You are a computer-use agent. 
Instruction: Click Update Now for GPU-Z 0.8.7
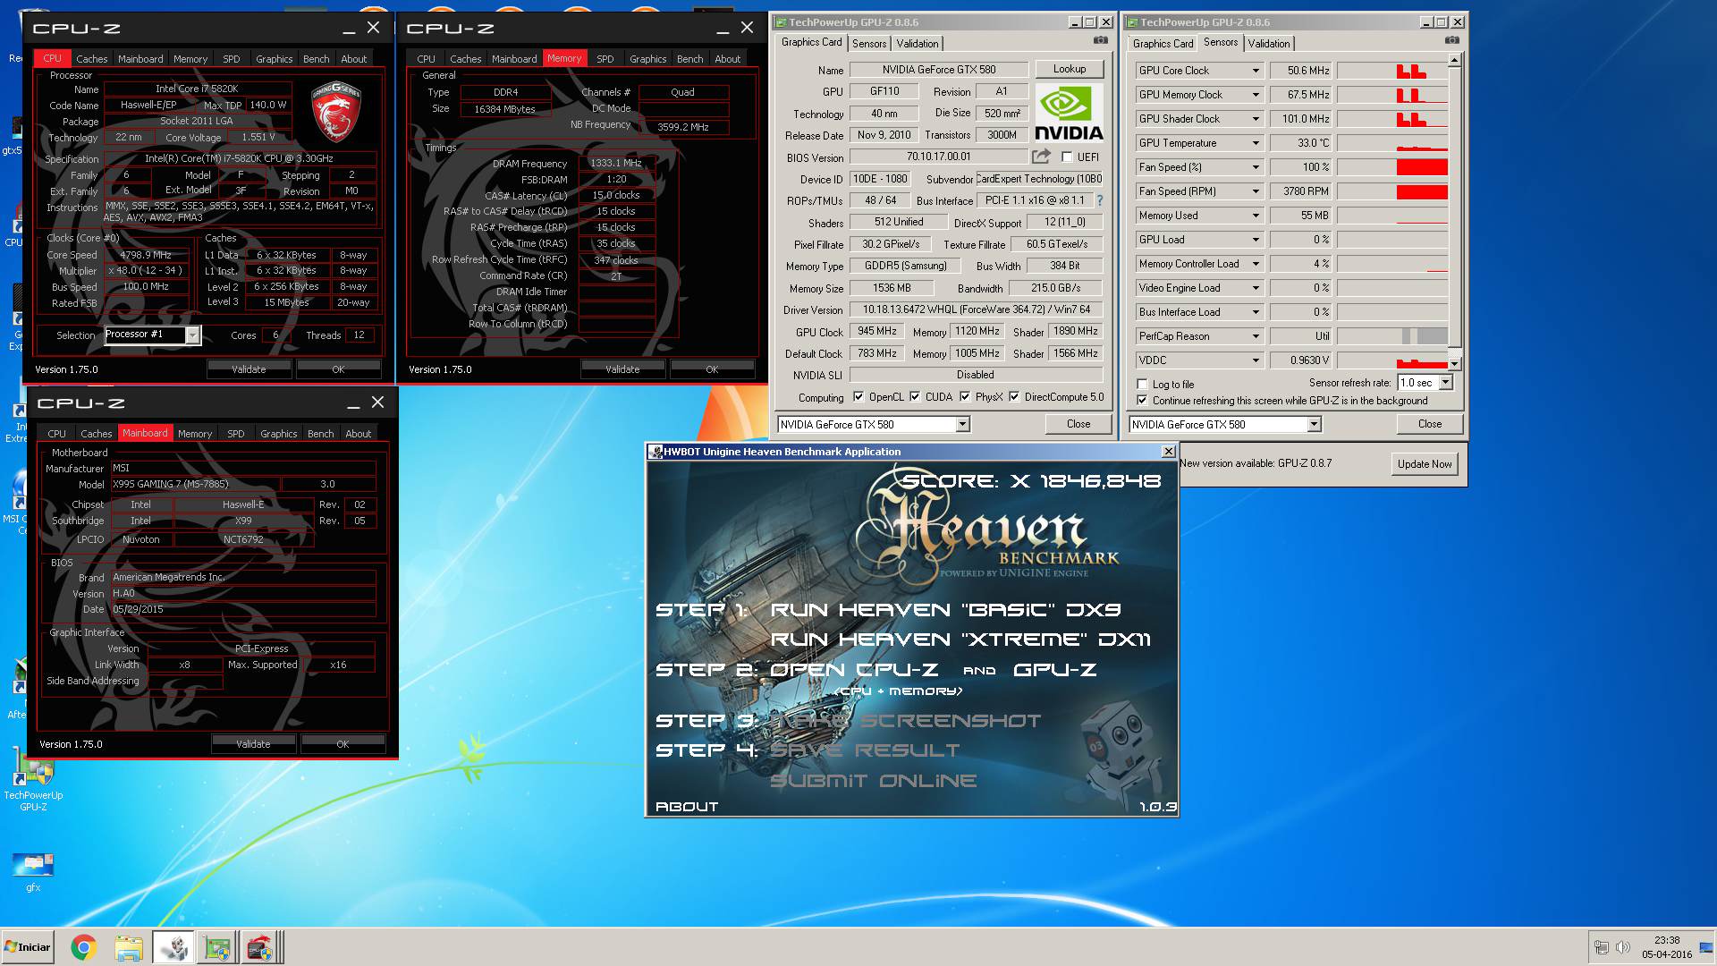click(1425, 464)
